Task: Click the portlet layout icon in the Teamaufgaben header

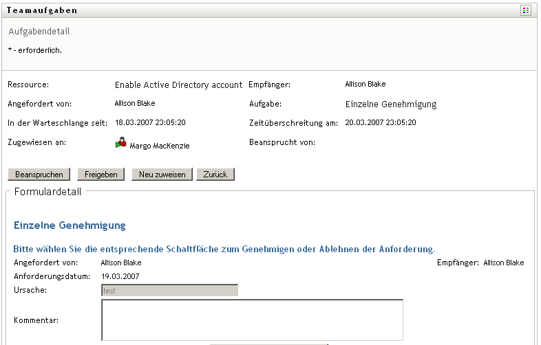Action: tap(525, 10)
